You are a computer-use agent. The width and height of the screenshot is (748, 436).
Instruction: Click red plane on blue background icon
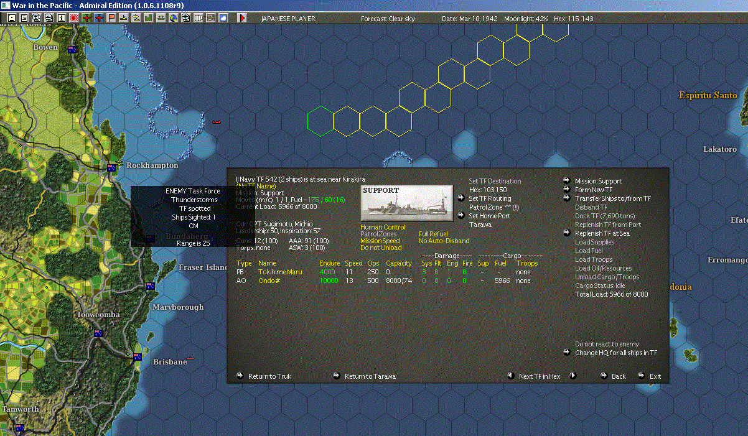tap(99, 18)
